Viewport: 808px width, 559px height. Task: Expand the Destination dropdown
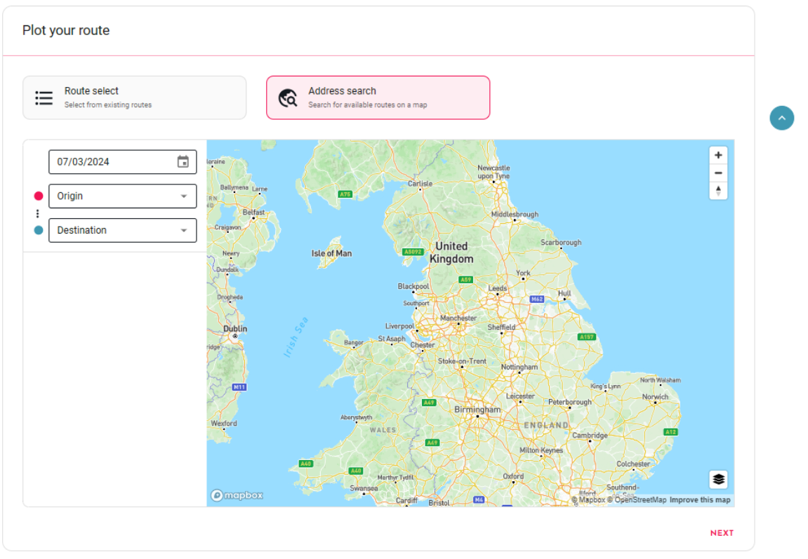pyautogui.click(x=123, y=230)
